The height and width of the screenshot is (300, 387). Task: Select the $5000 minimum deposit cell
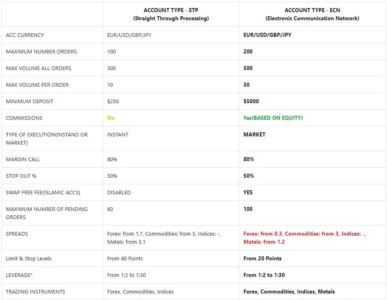pos(251,101)
